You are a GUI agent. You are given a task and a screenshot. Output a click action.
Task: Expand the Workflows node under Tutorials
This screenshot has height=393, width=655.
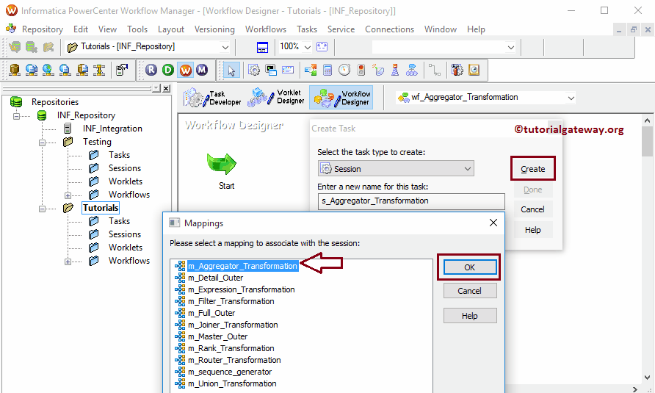click(x=68, y=262)
